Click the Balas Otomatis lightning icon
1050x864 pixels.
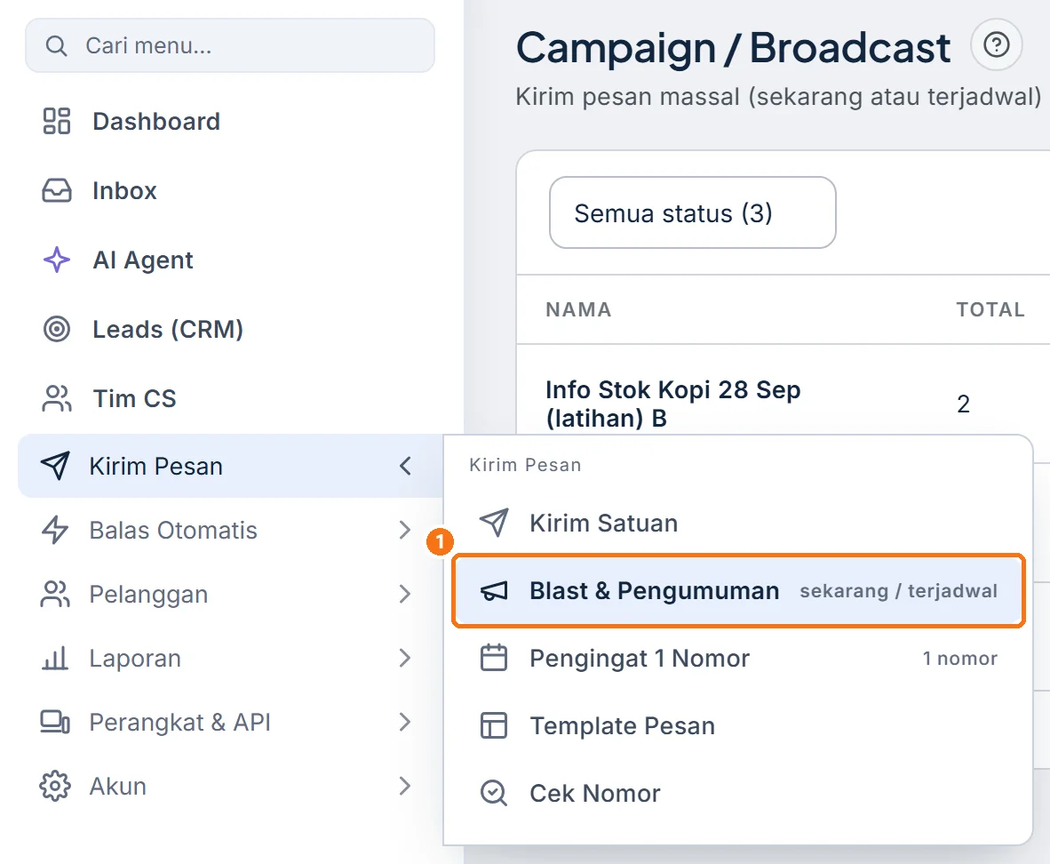point(55,530)
